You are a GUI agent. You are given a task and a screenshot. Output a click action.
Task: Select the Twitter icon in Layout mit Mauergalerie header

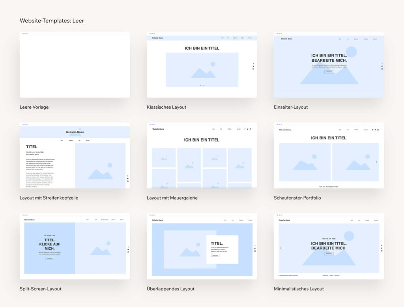tap(248, 129)
